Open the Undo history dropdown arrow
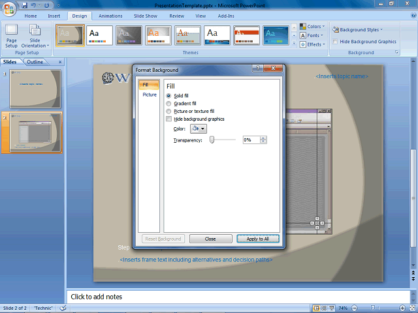The width and height of the screenshot is (418, 313). pyautogui.click(x=39, y=5)
